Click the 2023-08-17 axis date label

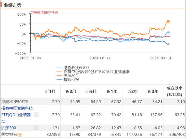100,58
